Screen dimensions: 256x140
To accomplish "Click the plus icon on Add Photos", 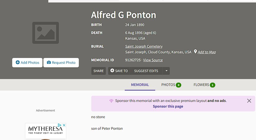I will [x=18, y=63].
